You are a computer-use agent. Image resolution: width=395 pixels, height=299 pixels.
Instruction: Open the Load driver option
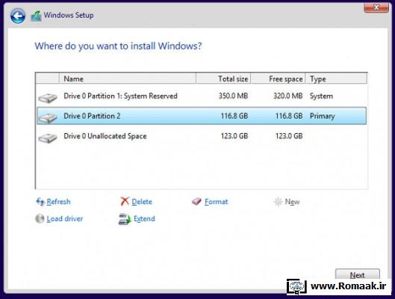[x=65, y=218]
